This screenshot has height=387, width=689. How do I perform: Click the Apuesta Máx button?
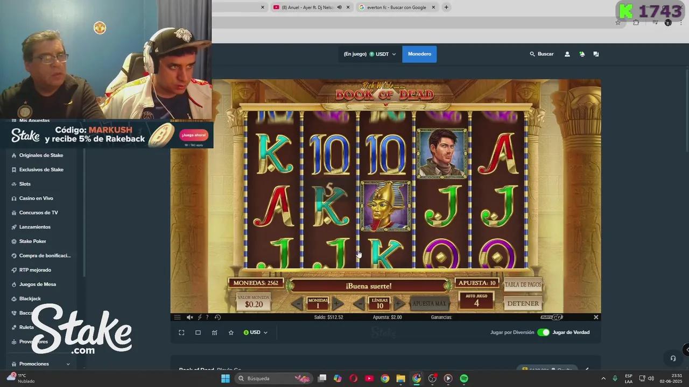tap(429, 304)
